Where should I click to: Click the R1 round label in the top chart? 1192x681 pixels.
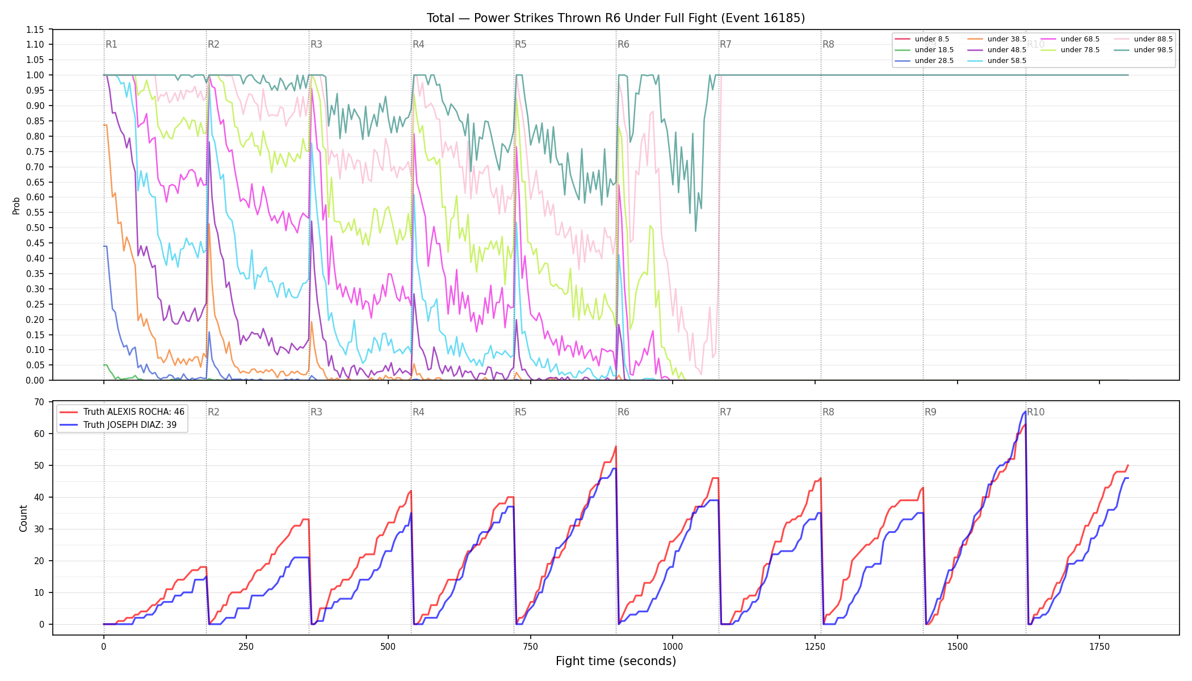pos(111,44)
